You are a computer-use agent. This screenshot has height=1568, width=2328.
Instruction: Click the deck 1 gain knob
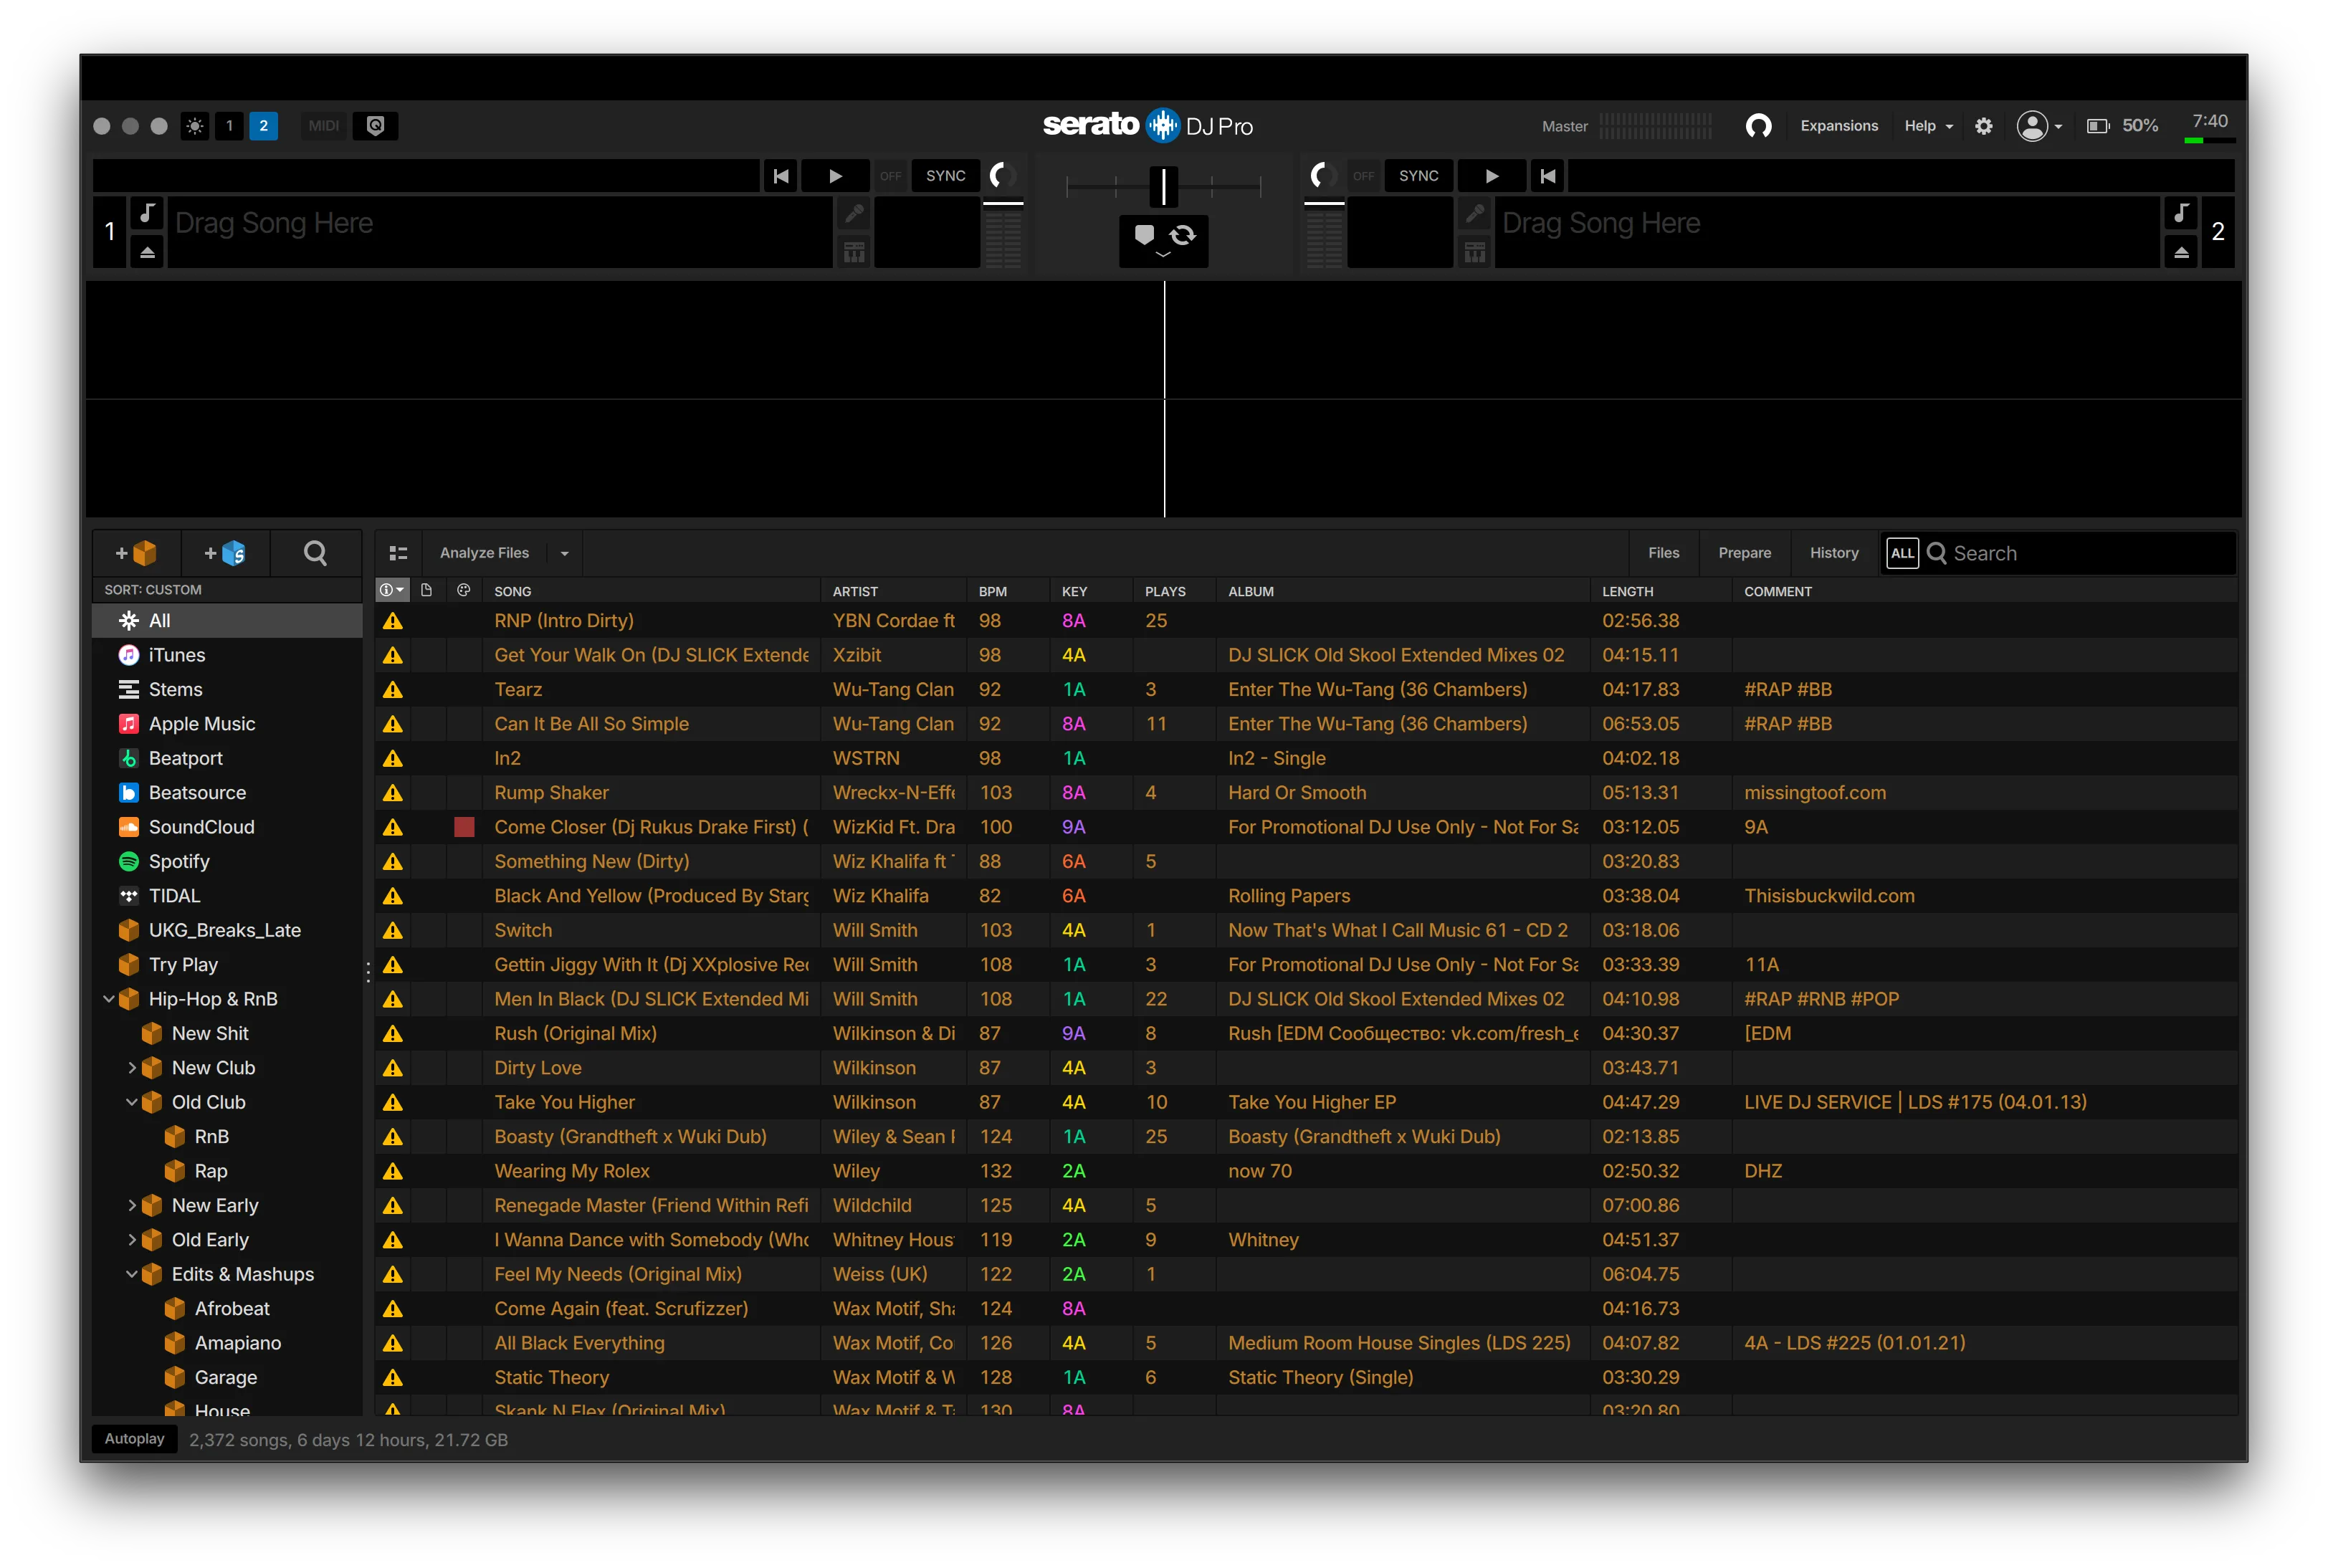[1002, 176]
